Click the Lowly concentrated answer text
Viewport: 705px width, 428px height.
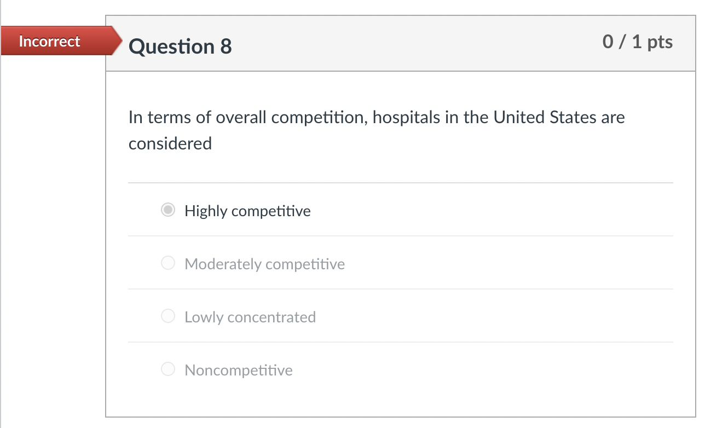pyautogui.click(x=250, y=317)
